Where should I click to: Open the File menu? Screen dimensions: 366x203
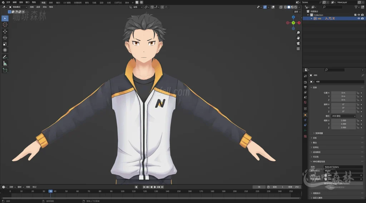click(8, 3)
